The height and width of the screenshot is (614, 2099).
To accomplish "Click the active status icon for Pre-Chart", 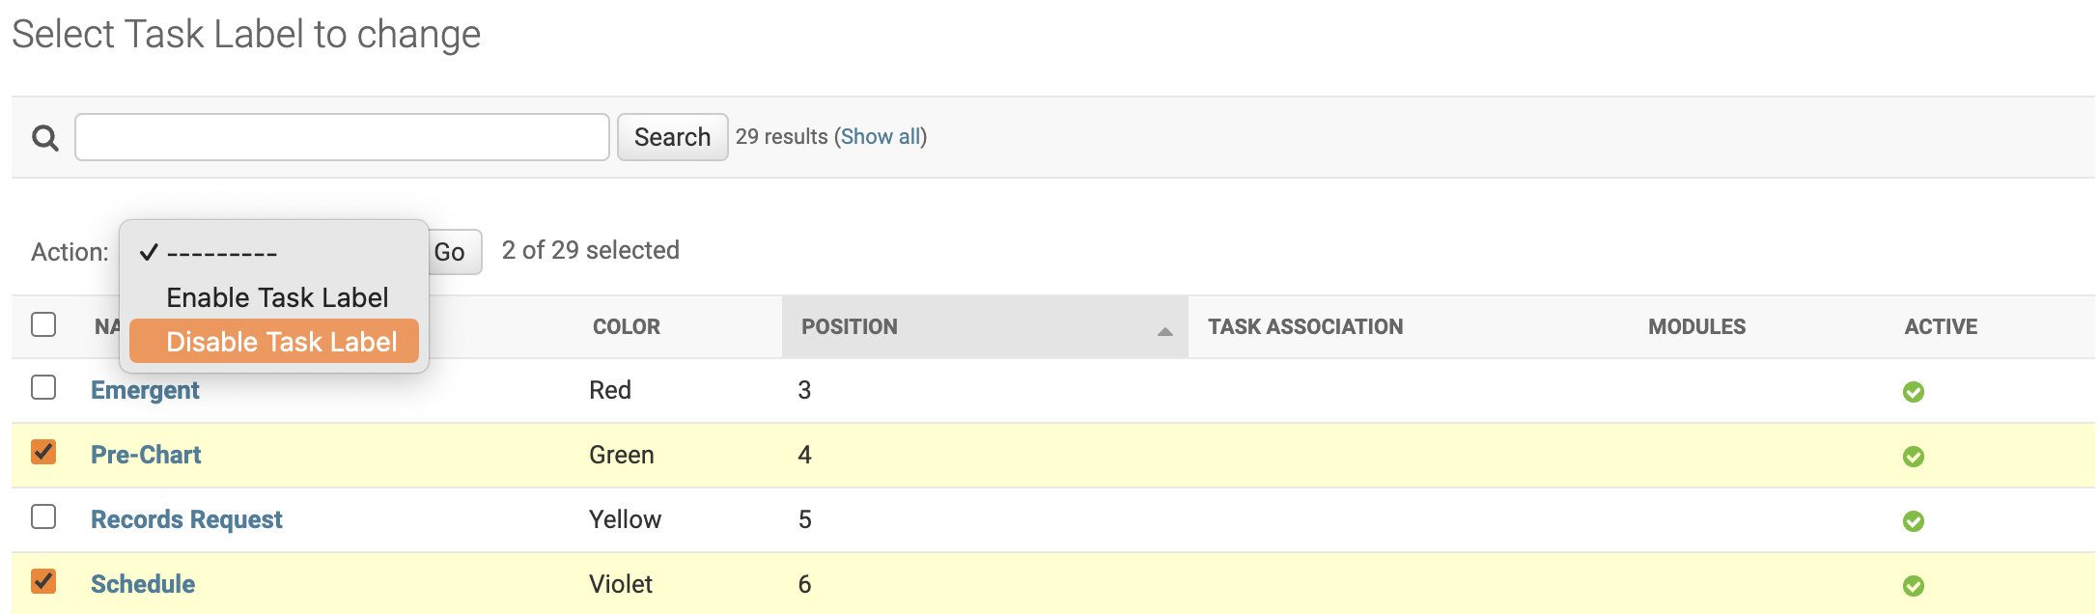I will click(x=1913, y=457).
